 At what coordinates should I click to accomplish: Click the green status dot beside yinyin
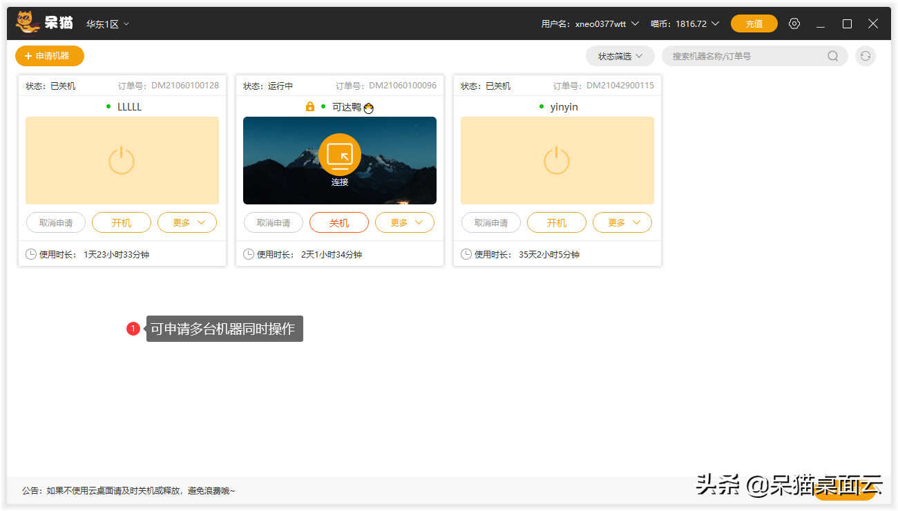pos(542,106)
